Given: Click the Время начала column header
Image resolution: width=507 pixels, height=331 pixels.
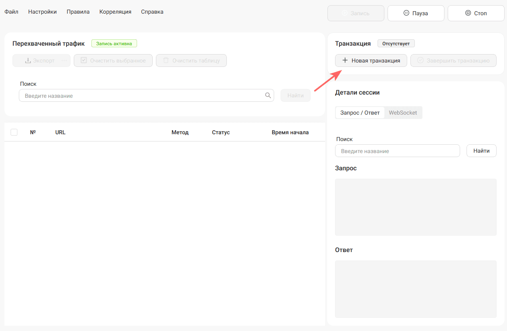Looking at the screenshot, I should (x=290, y=132).
